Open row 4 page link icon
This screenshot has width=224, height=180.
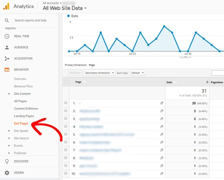click(x=162, y=126)
